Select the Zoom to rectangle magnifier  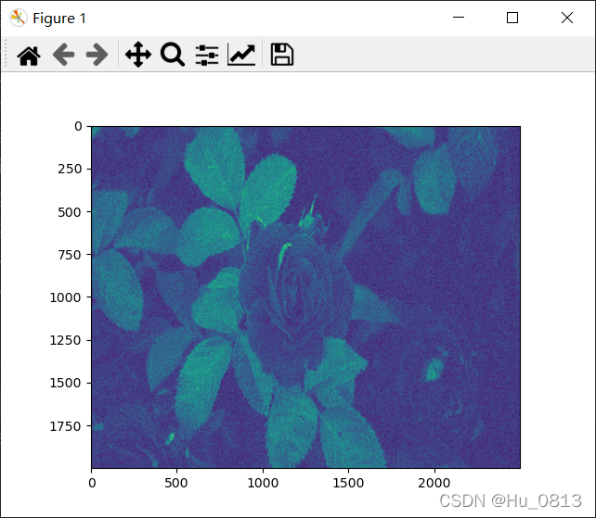coord(172,55)
